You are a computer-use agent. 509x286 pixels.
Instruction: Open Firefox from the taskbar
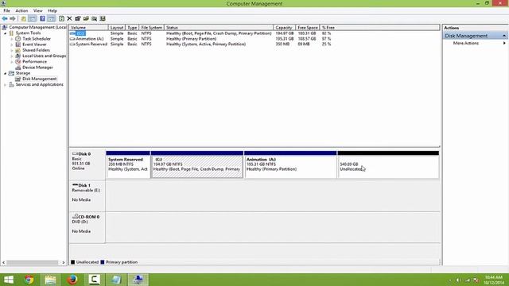point(72,280)
